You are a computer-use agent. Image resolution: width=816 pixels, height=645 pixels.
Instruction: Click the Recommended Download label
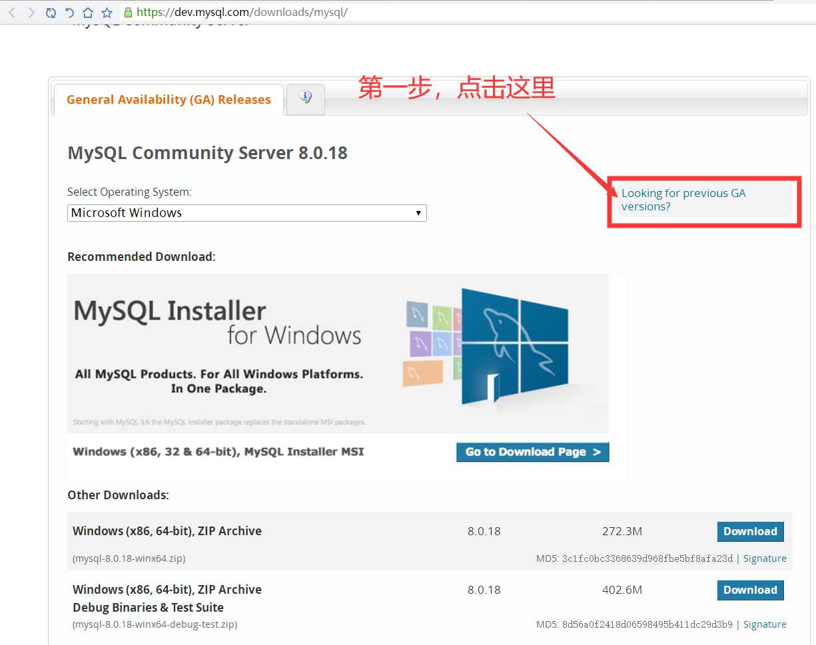coord(141,257)
